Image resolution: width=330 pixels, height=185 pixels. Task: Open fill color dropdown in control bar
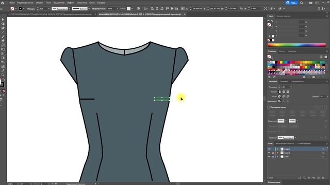(16, 9)
